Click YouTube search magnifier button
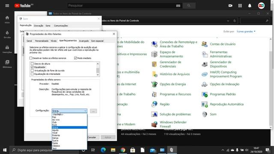The image size is (274, 154). (x=189, y=6)
